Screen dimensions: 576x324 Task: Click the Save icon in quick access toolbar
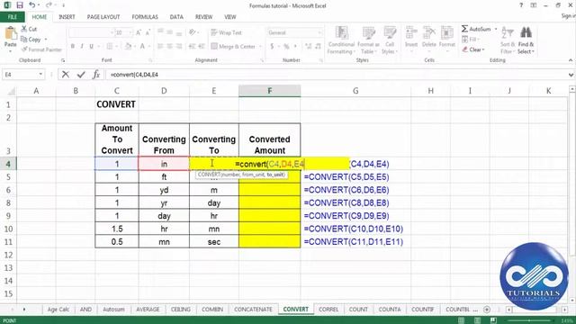(20, 5)
